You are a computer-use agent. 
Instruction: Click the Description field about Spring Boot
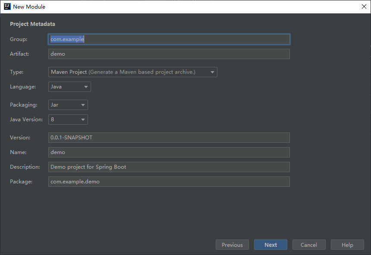point(169,167)
